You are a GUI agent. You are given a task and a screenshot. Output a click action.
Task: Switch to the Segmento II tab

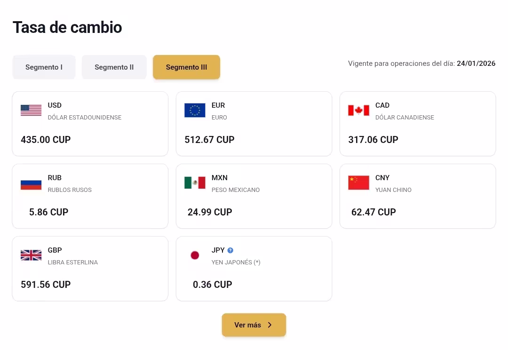click(114, 67)
